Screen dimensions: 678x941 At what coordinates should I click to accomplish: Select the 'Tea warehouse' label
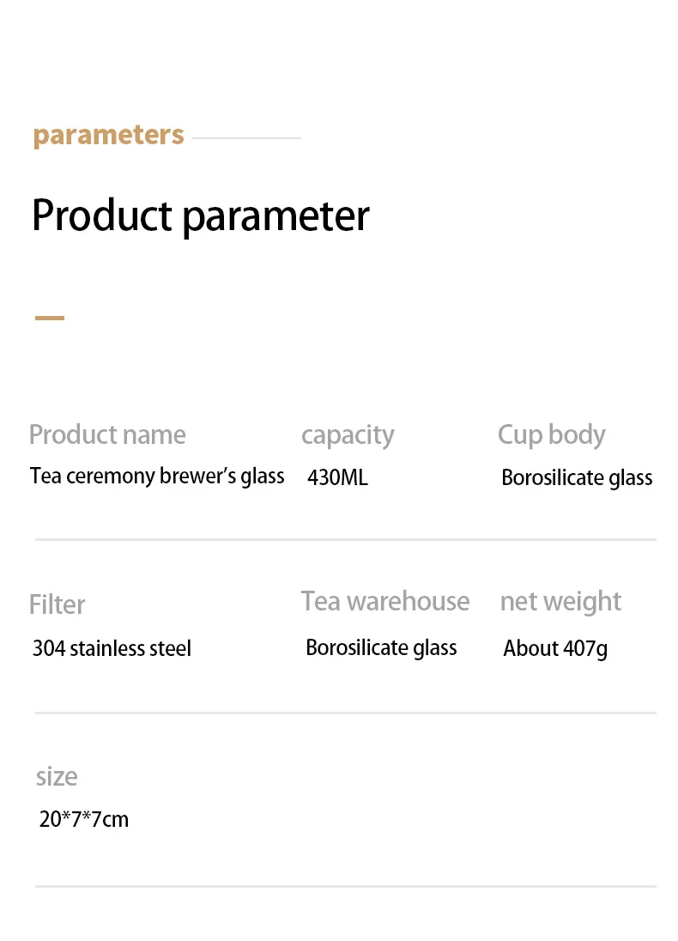click(385, 601)
